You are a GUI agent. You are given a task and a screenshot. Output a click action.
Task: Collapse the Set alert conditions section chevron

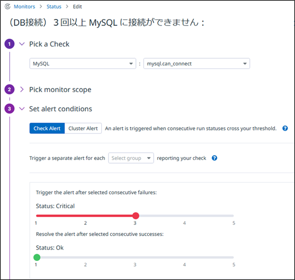point(22,109)
